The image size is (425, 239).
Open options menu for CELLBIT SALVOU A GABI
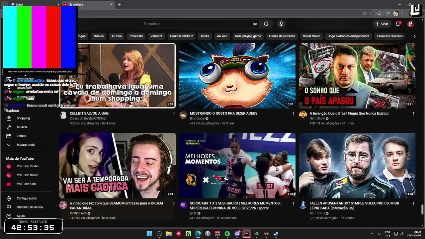174,114
